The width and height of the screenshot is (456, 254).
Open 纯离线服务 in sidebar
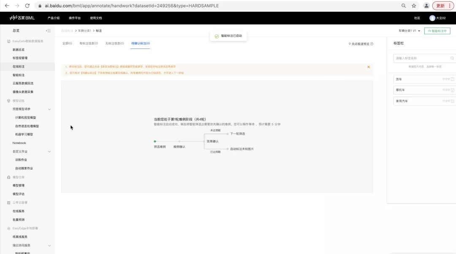coord(20,237)
